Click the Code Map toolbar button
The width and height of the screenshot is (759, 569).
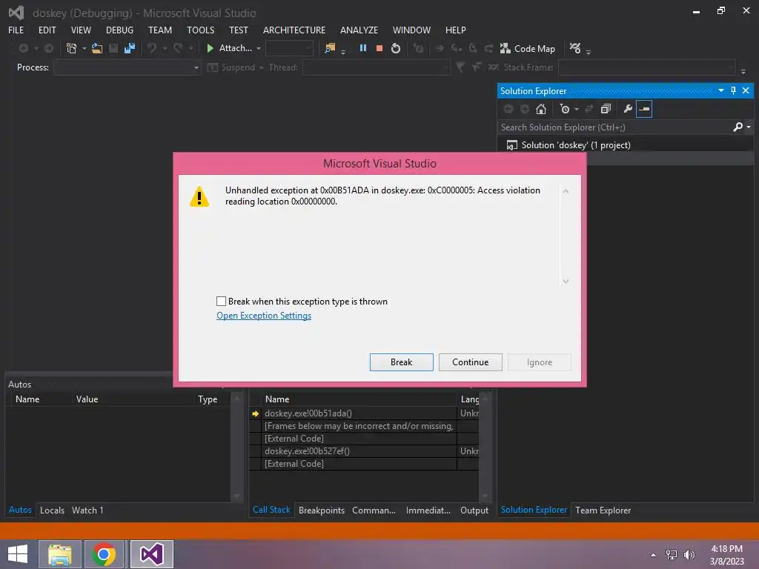coord(527,48)
